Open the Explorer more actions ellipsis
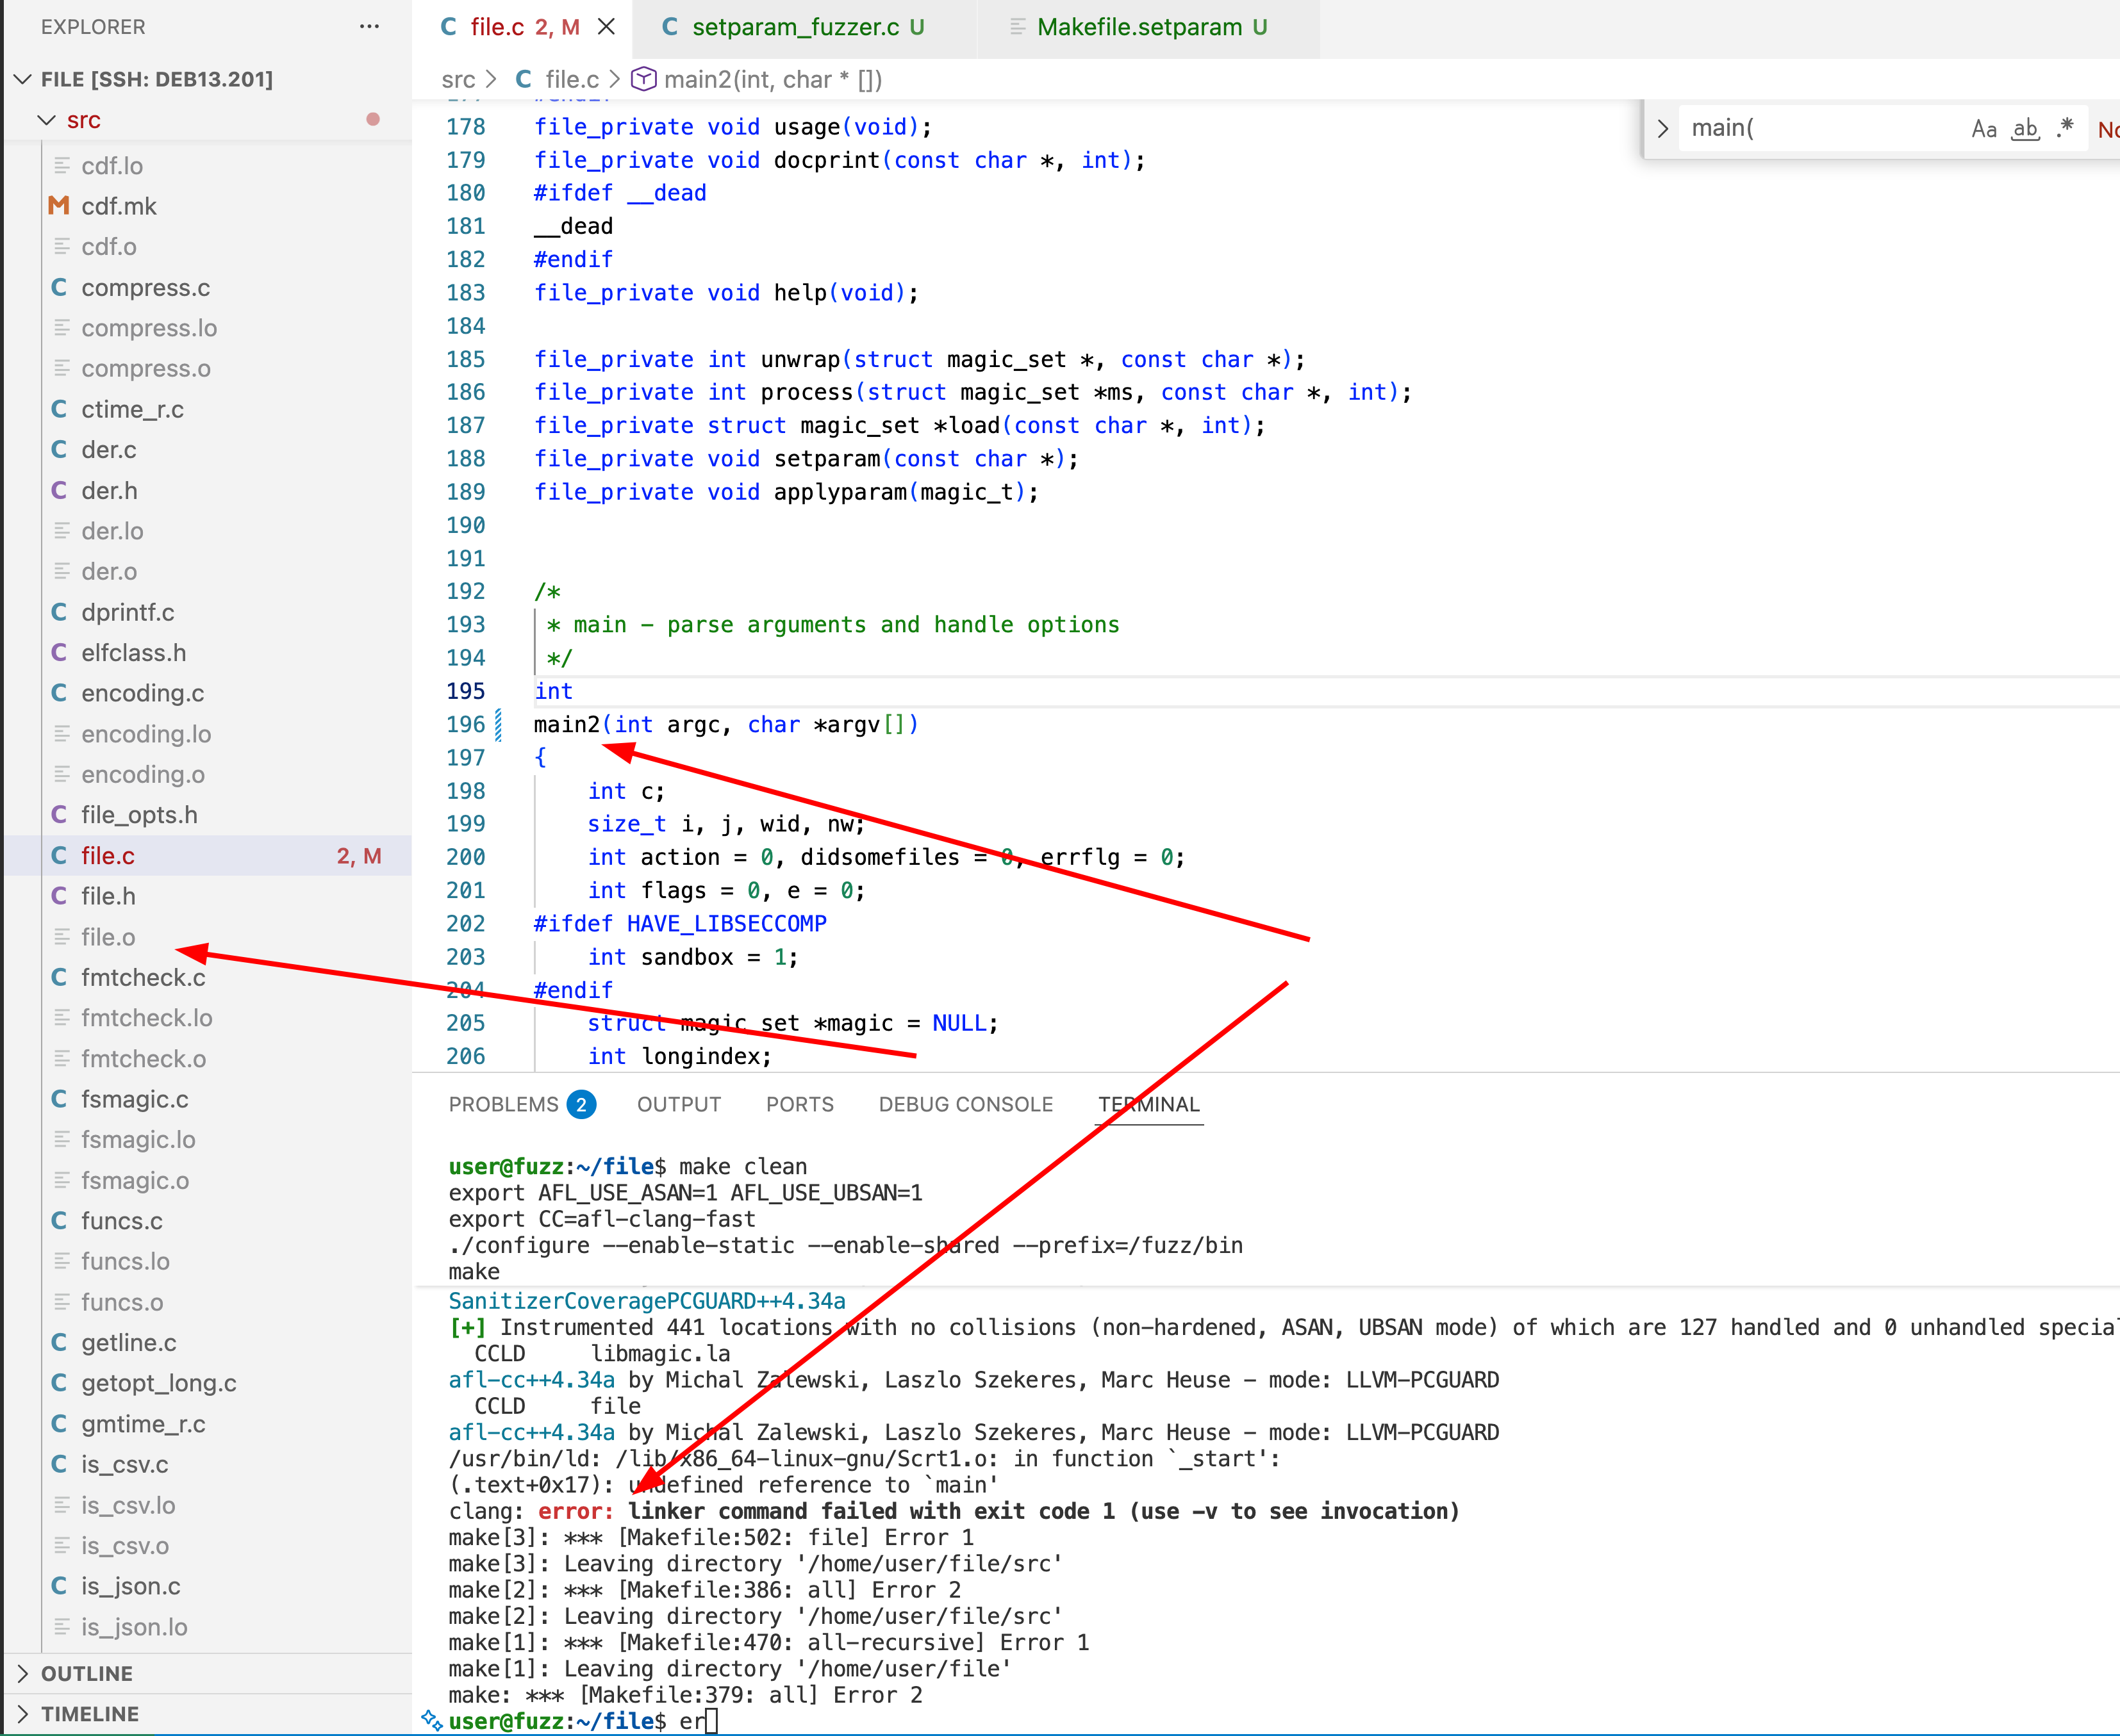The image size is (2120, 1736). [x=369, y=27]
